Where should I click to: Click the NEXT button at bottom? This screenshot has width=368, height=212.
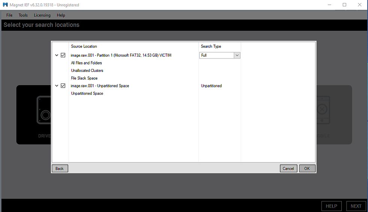click(x=356, y=206)
